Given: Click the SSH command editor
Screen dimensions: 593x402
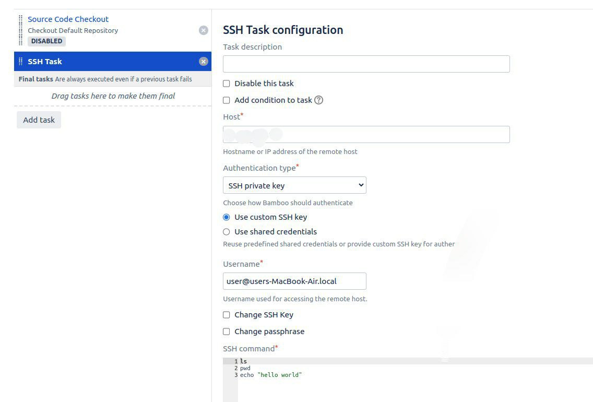Looking at the screenshot, I should point(365,368).
